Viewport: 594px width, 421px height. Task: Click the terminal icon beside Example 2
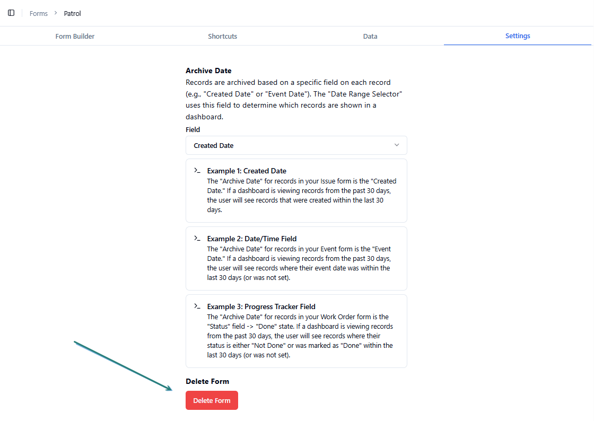click(x=197, y=239)
